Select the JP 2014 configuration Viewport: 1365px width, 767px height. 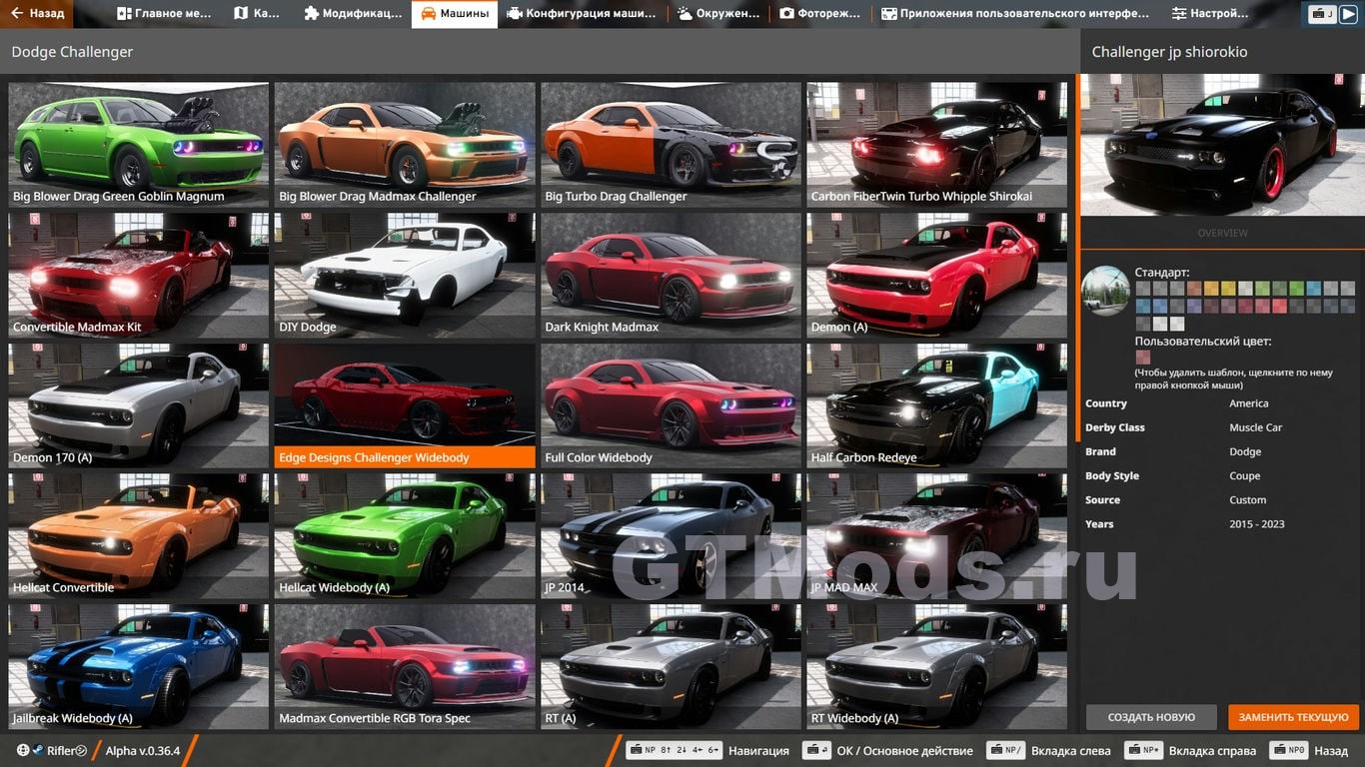[x=671, y=535]
